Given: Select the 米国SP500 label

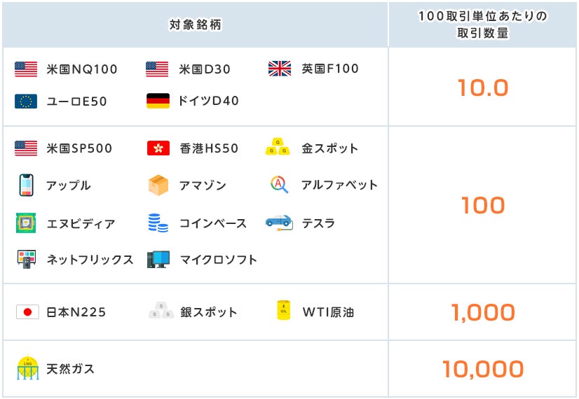Looking at the screenshot, I should point(79,148).
